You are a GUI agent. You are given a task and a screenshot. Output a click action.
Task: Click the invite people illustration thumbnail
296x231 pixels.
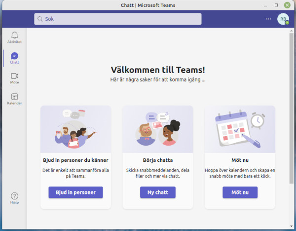click(x=75, y=129)
